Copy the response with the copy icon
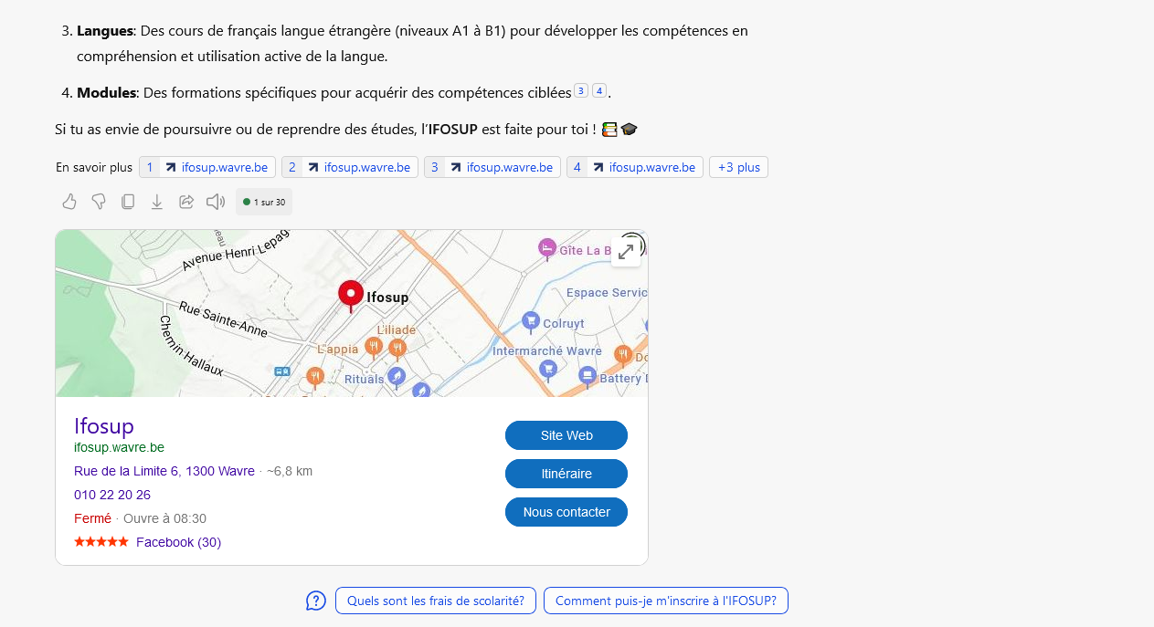This screenshot has height=627, width=1154. click(x=128, y=202)
